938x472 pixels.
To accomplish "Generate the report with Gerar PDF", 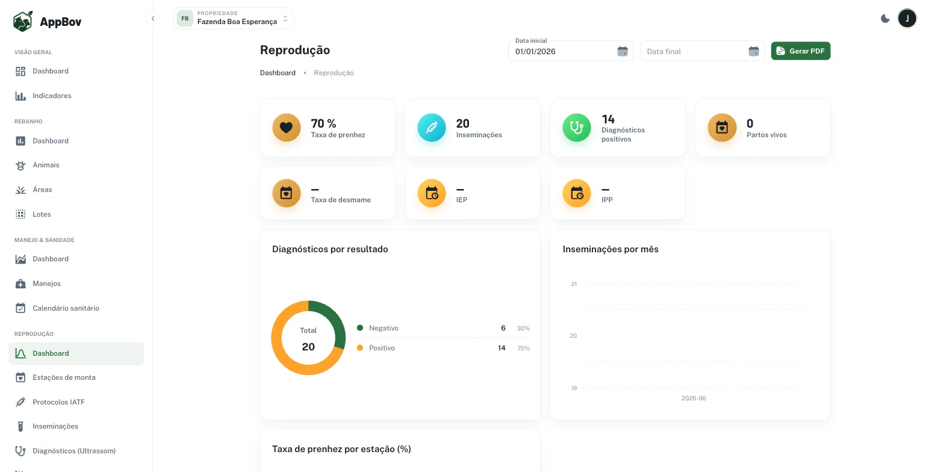I will click(x=801, y=51).
